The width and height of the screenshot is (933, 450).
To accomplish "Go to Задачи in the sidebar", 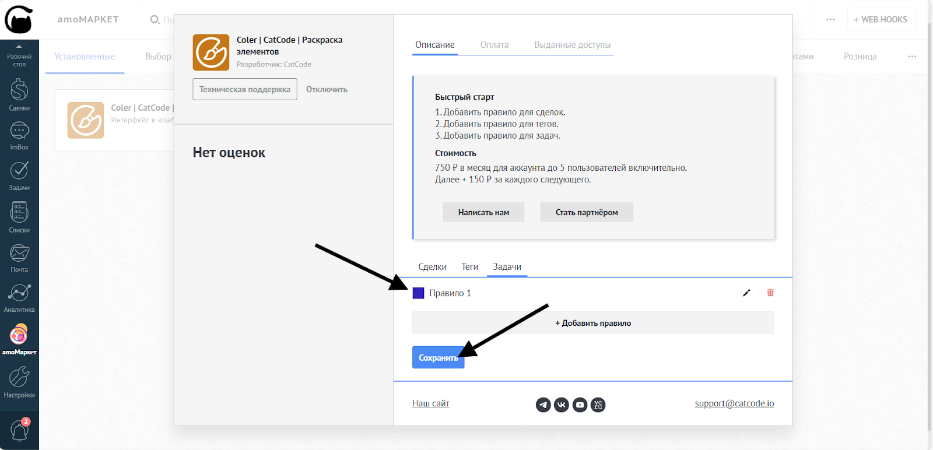I will click(19, 175).
